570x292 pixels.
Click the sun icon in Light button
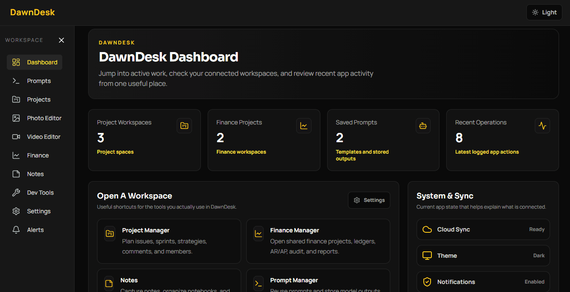(536, 12)
